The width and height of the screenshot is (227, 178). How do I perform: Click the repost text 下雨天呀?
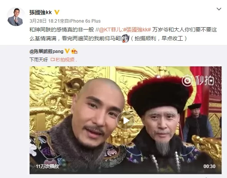pos(39,59)
